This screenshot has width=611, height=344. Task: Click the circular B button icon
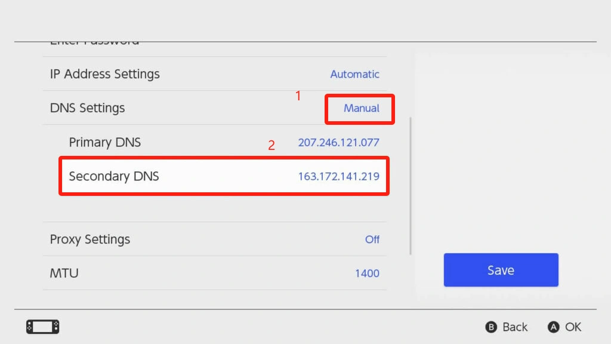[492, 327]
